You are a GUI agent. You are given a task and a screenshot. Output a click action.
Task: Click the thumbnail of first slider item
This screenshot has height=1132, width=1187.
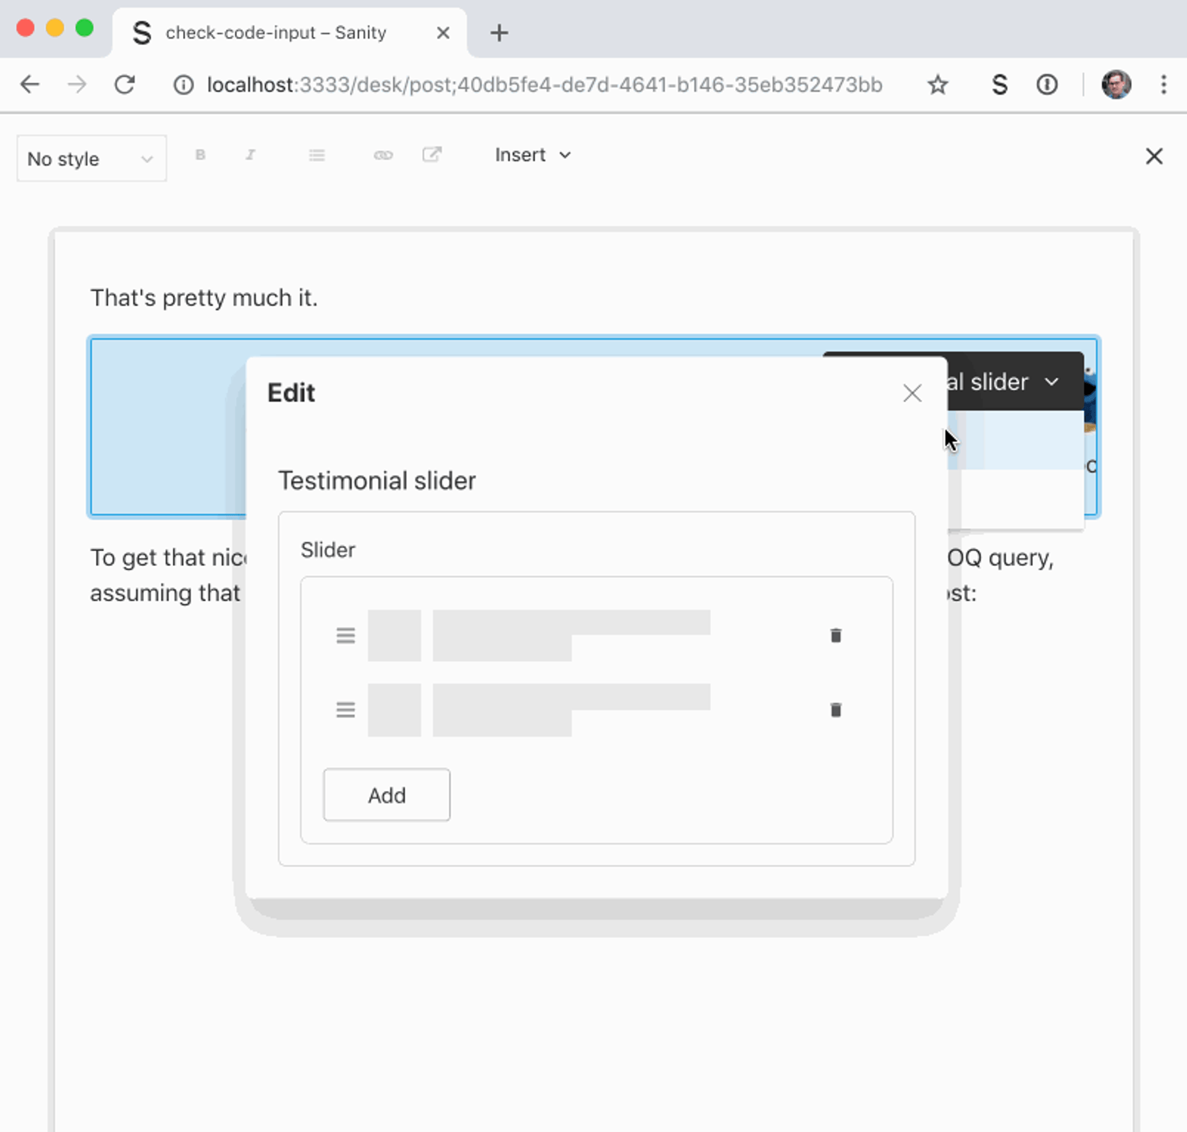pos(392,635)
